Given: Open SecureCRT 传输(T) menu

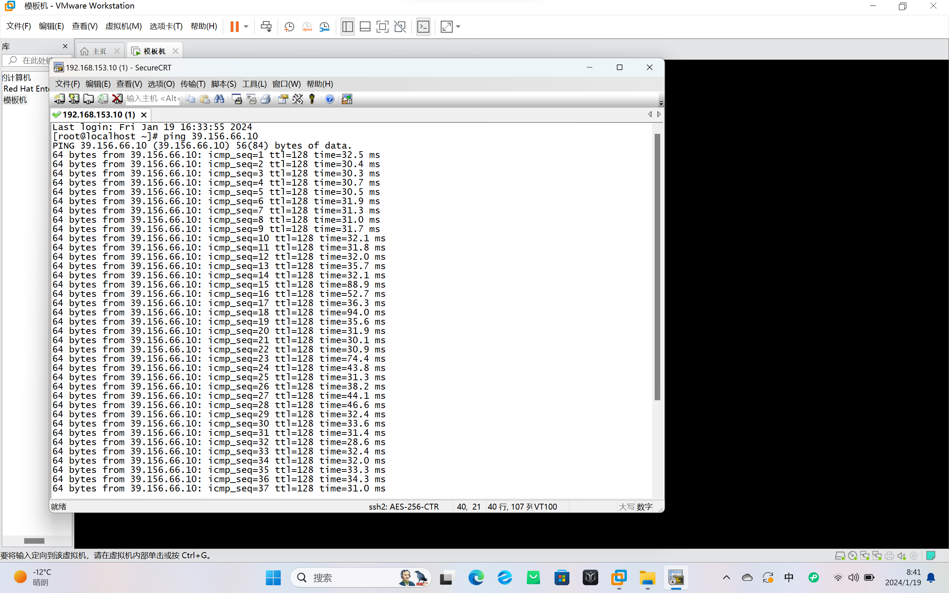Looking at the screenshot, I should pyautogui.click(x=192, y=84).
